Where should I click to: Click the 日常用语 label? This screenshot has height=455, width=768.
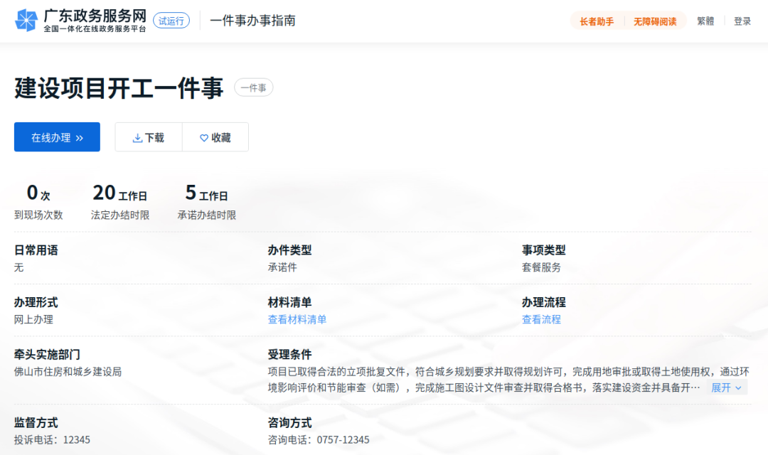click(x=36, y=250)
